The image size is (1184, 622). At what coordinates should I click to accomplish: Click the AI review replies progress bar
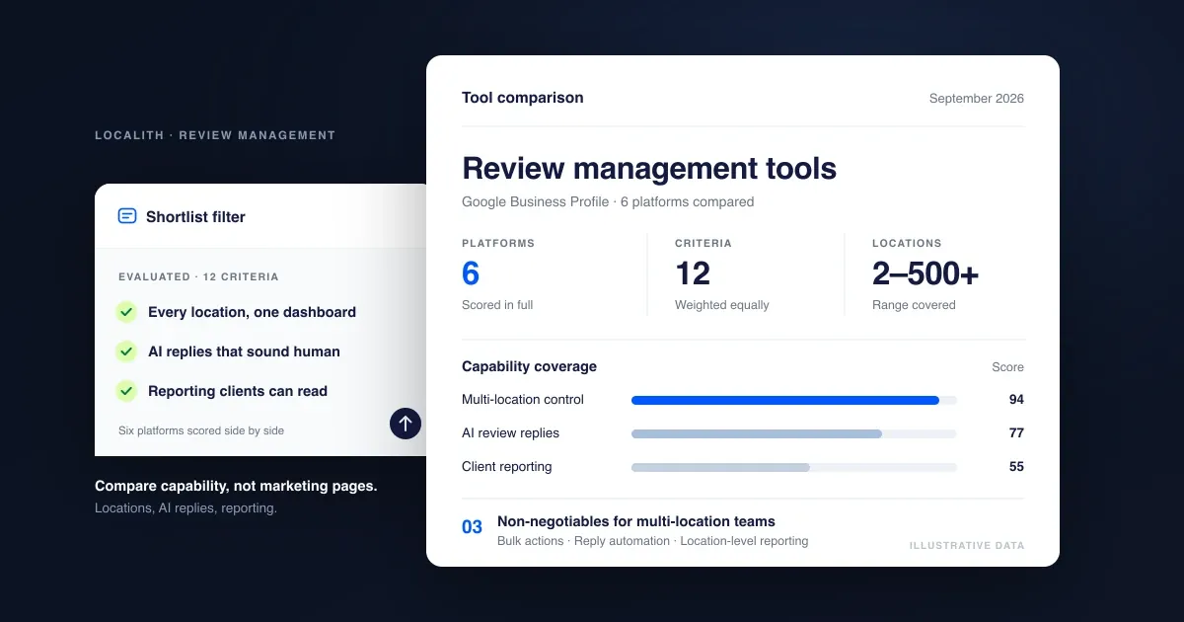[x=794, y=433]
